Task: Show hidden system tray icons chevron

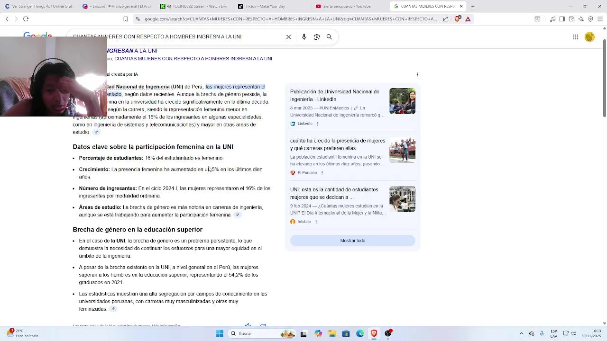Action: point(522,333)
